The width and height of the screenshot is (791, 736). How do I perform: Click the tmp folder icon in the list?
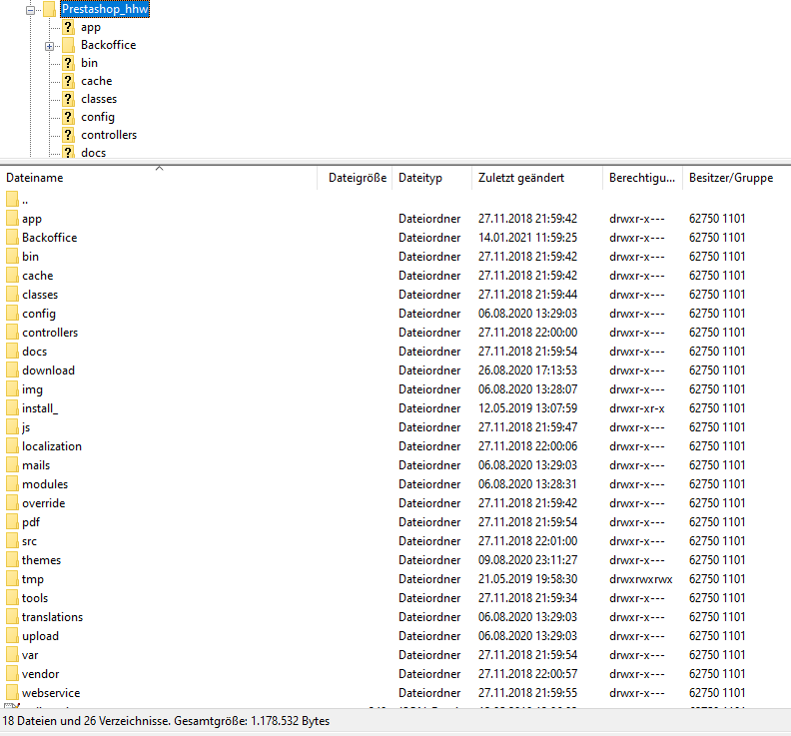pos(13,578)
